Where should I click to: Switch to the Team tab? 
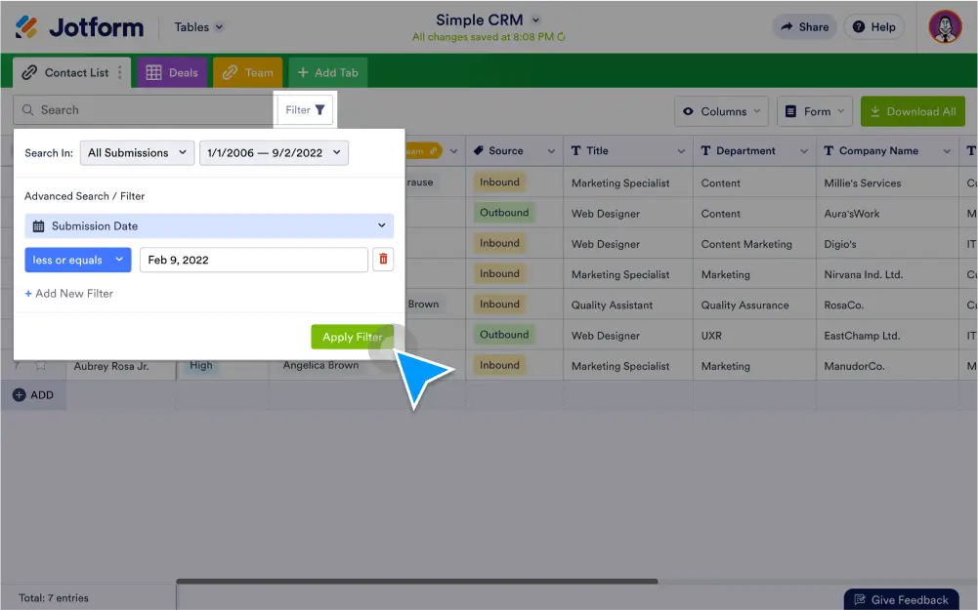click(x=247, y=72)
